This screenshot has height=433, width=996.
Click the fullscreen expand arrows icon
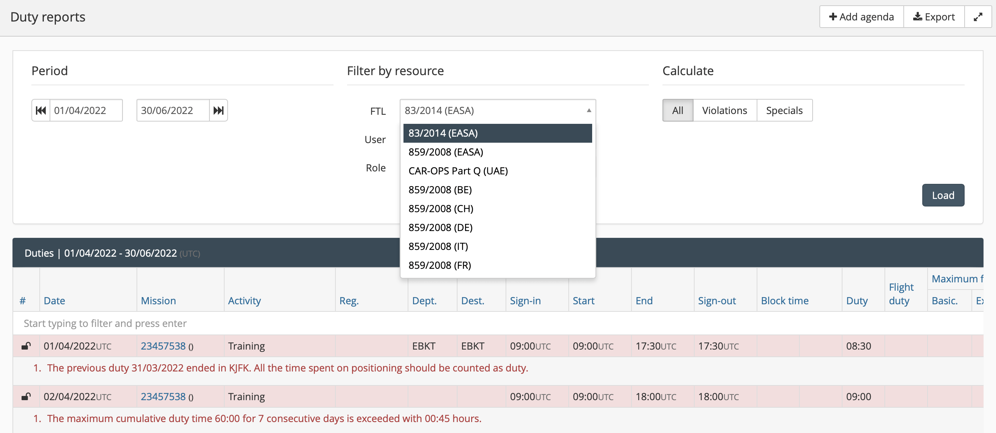977,17
